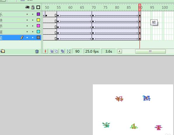174x135 pixels.
Task: Select the red 快 character on stage
Action: click(x=119, y=99)
